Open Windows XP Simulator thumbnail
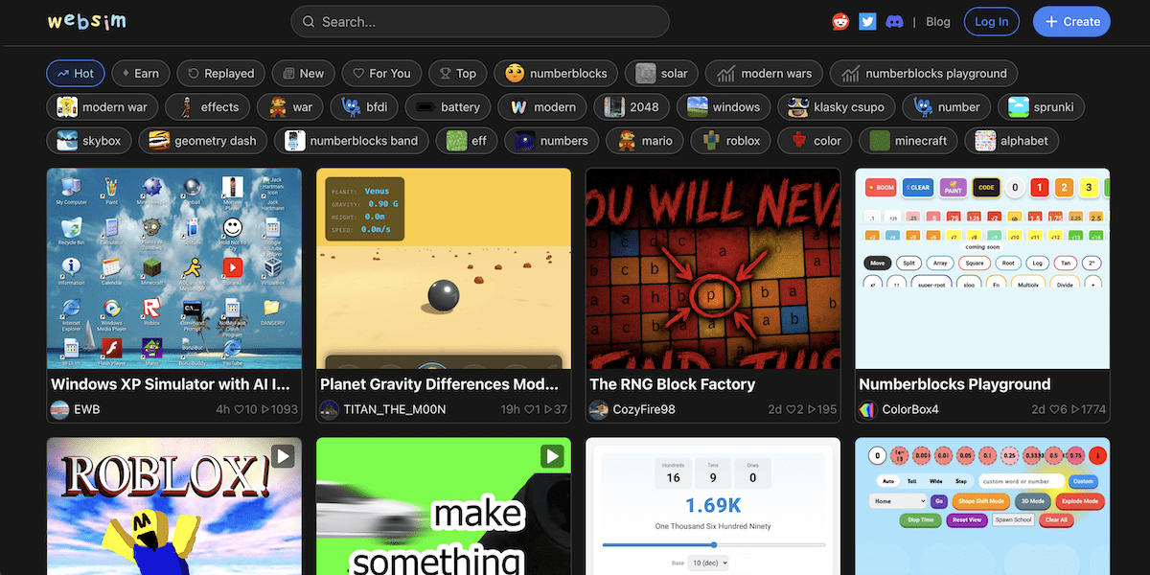1150x575 pixels. click(174, 268)
